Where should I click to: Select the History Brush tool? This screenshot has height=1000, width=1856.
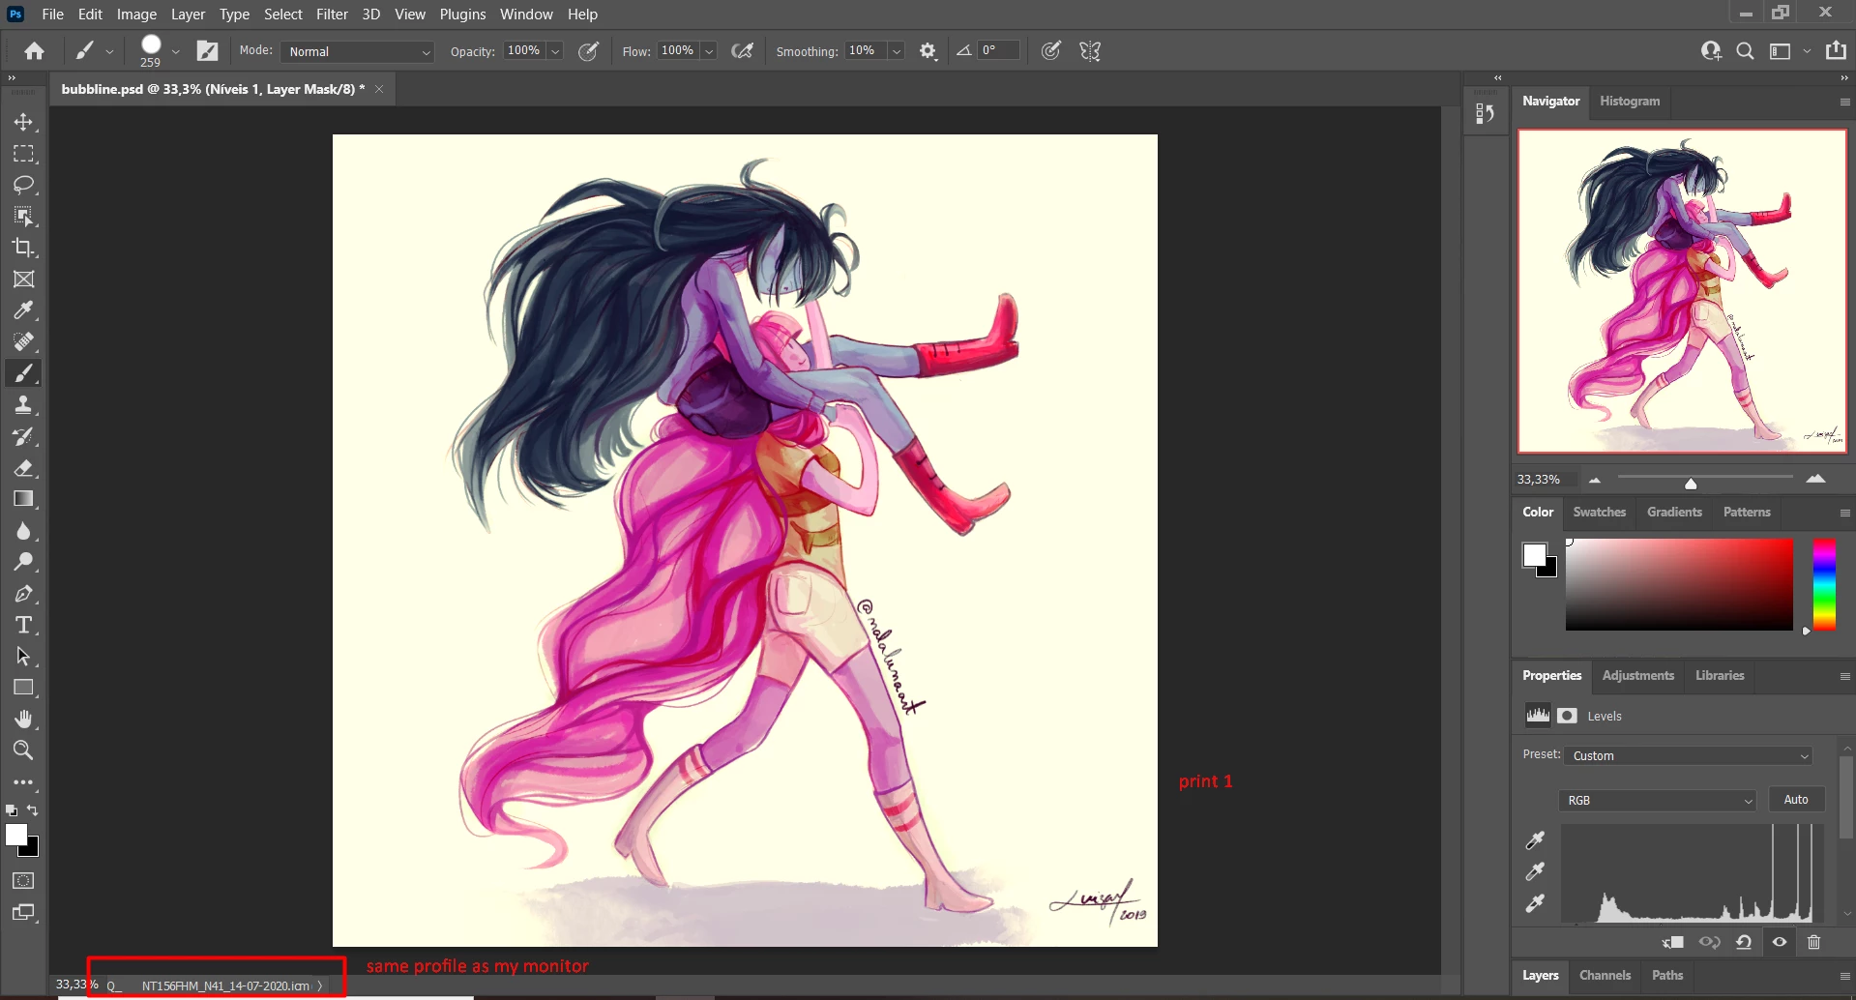[x=24, y=436]
